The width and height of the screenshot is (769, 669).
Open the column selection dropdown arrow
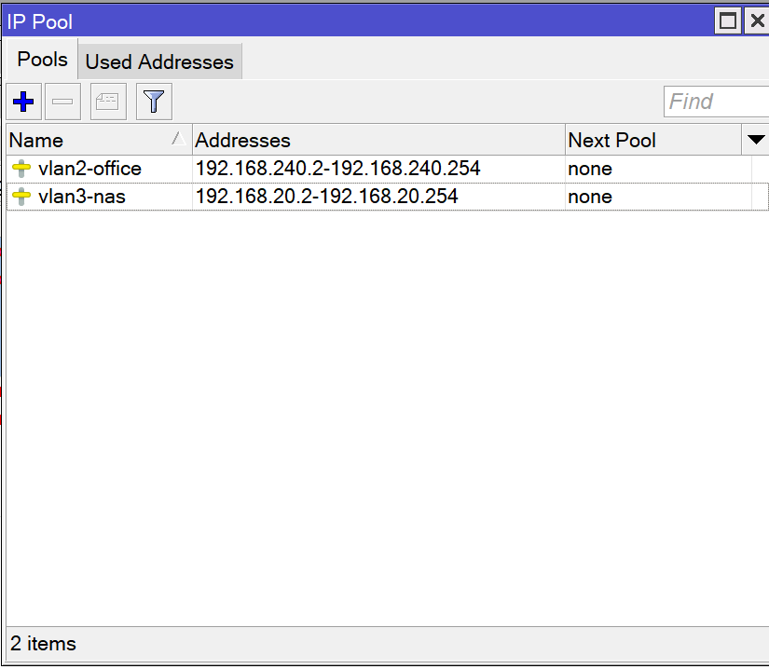point(757,139)
